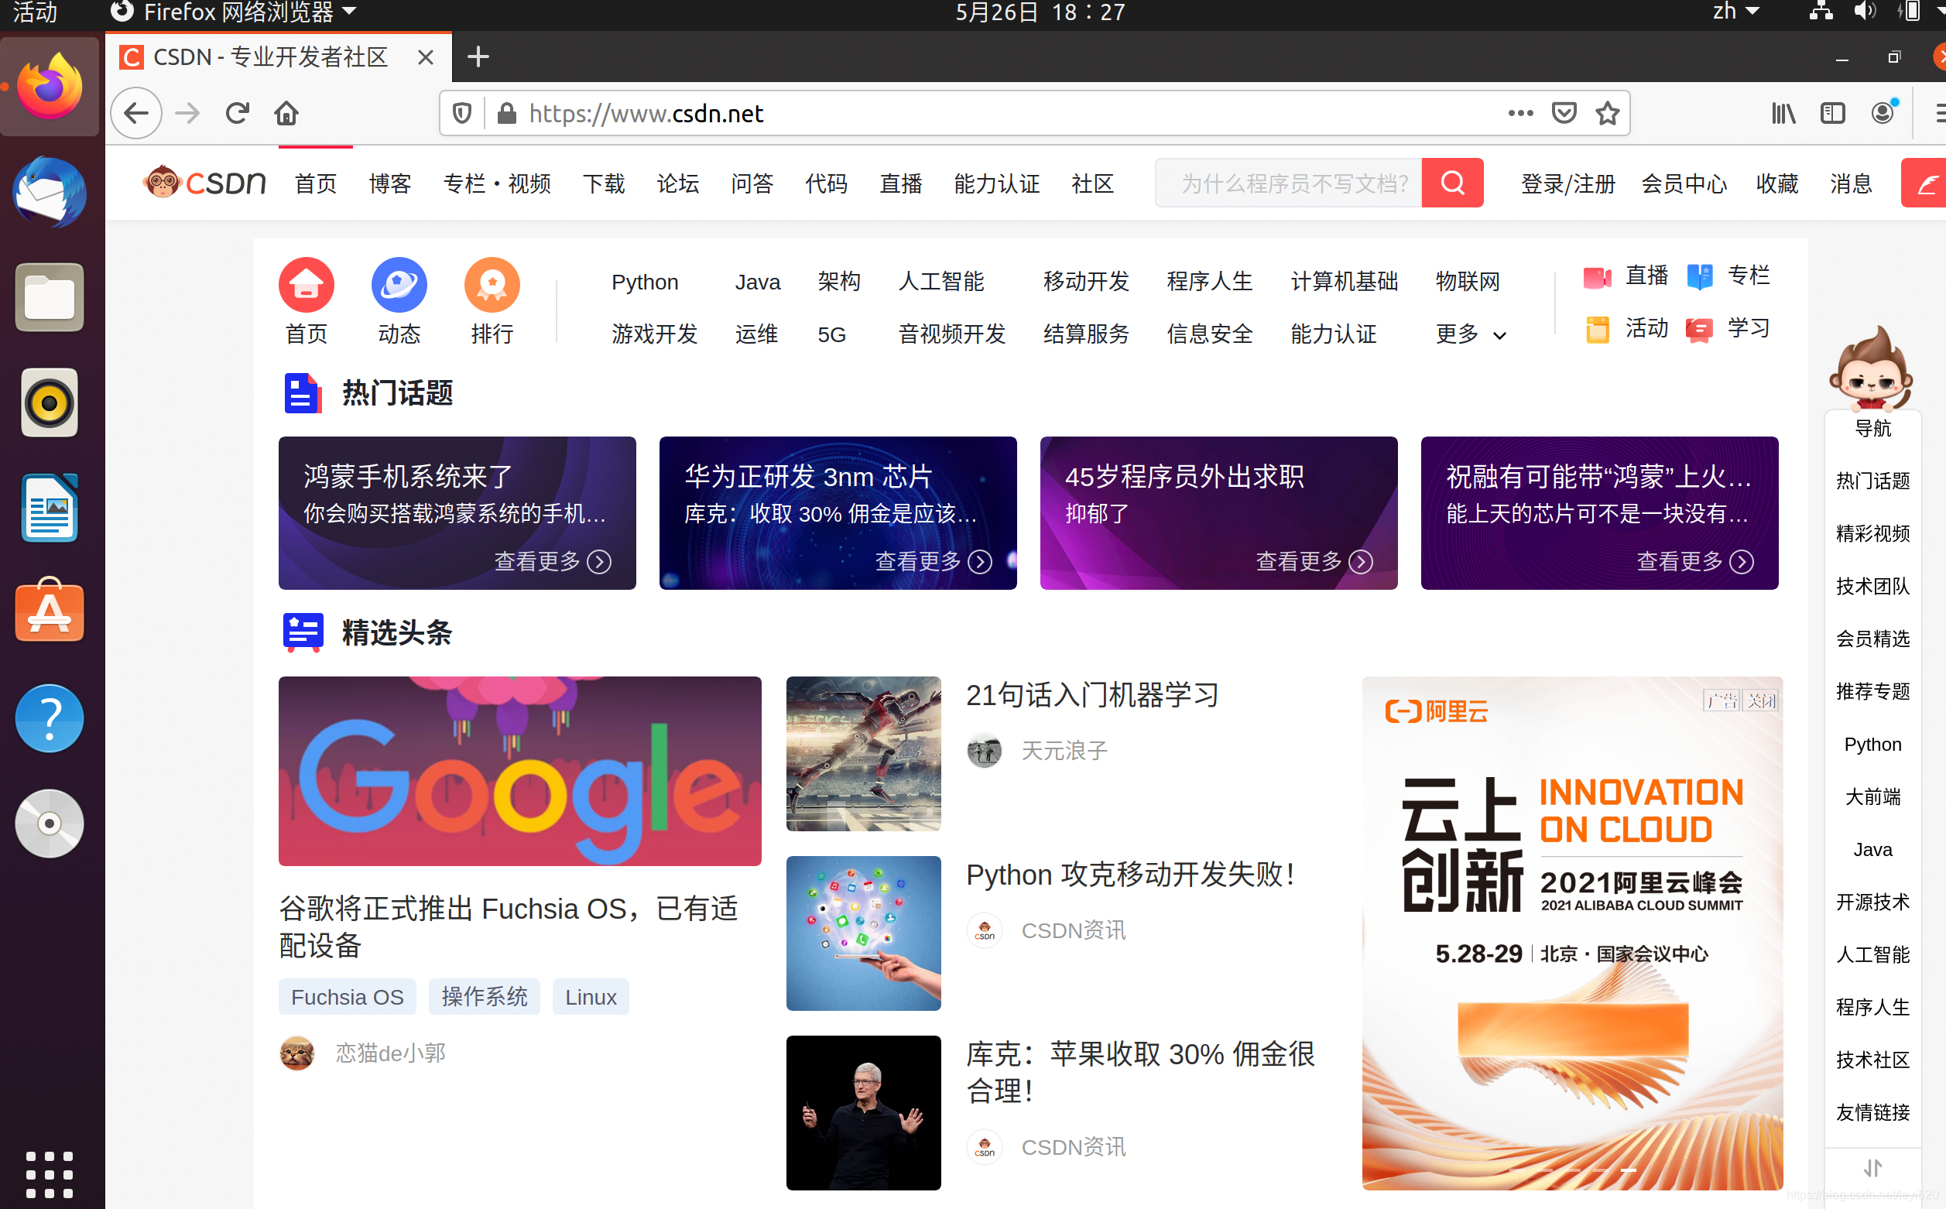
Task: Open tracking protection shield icon
Action: tap(462, 114)
